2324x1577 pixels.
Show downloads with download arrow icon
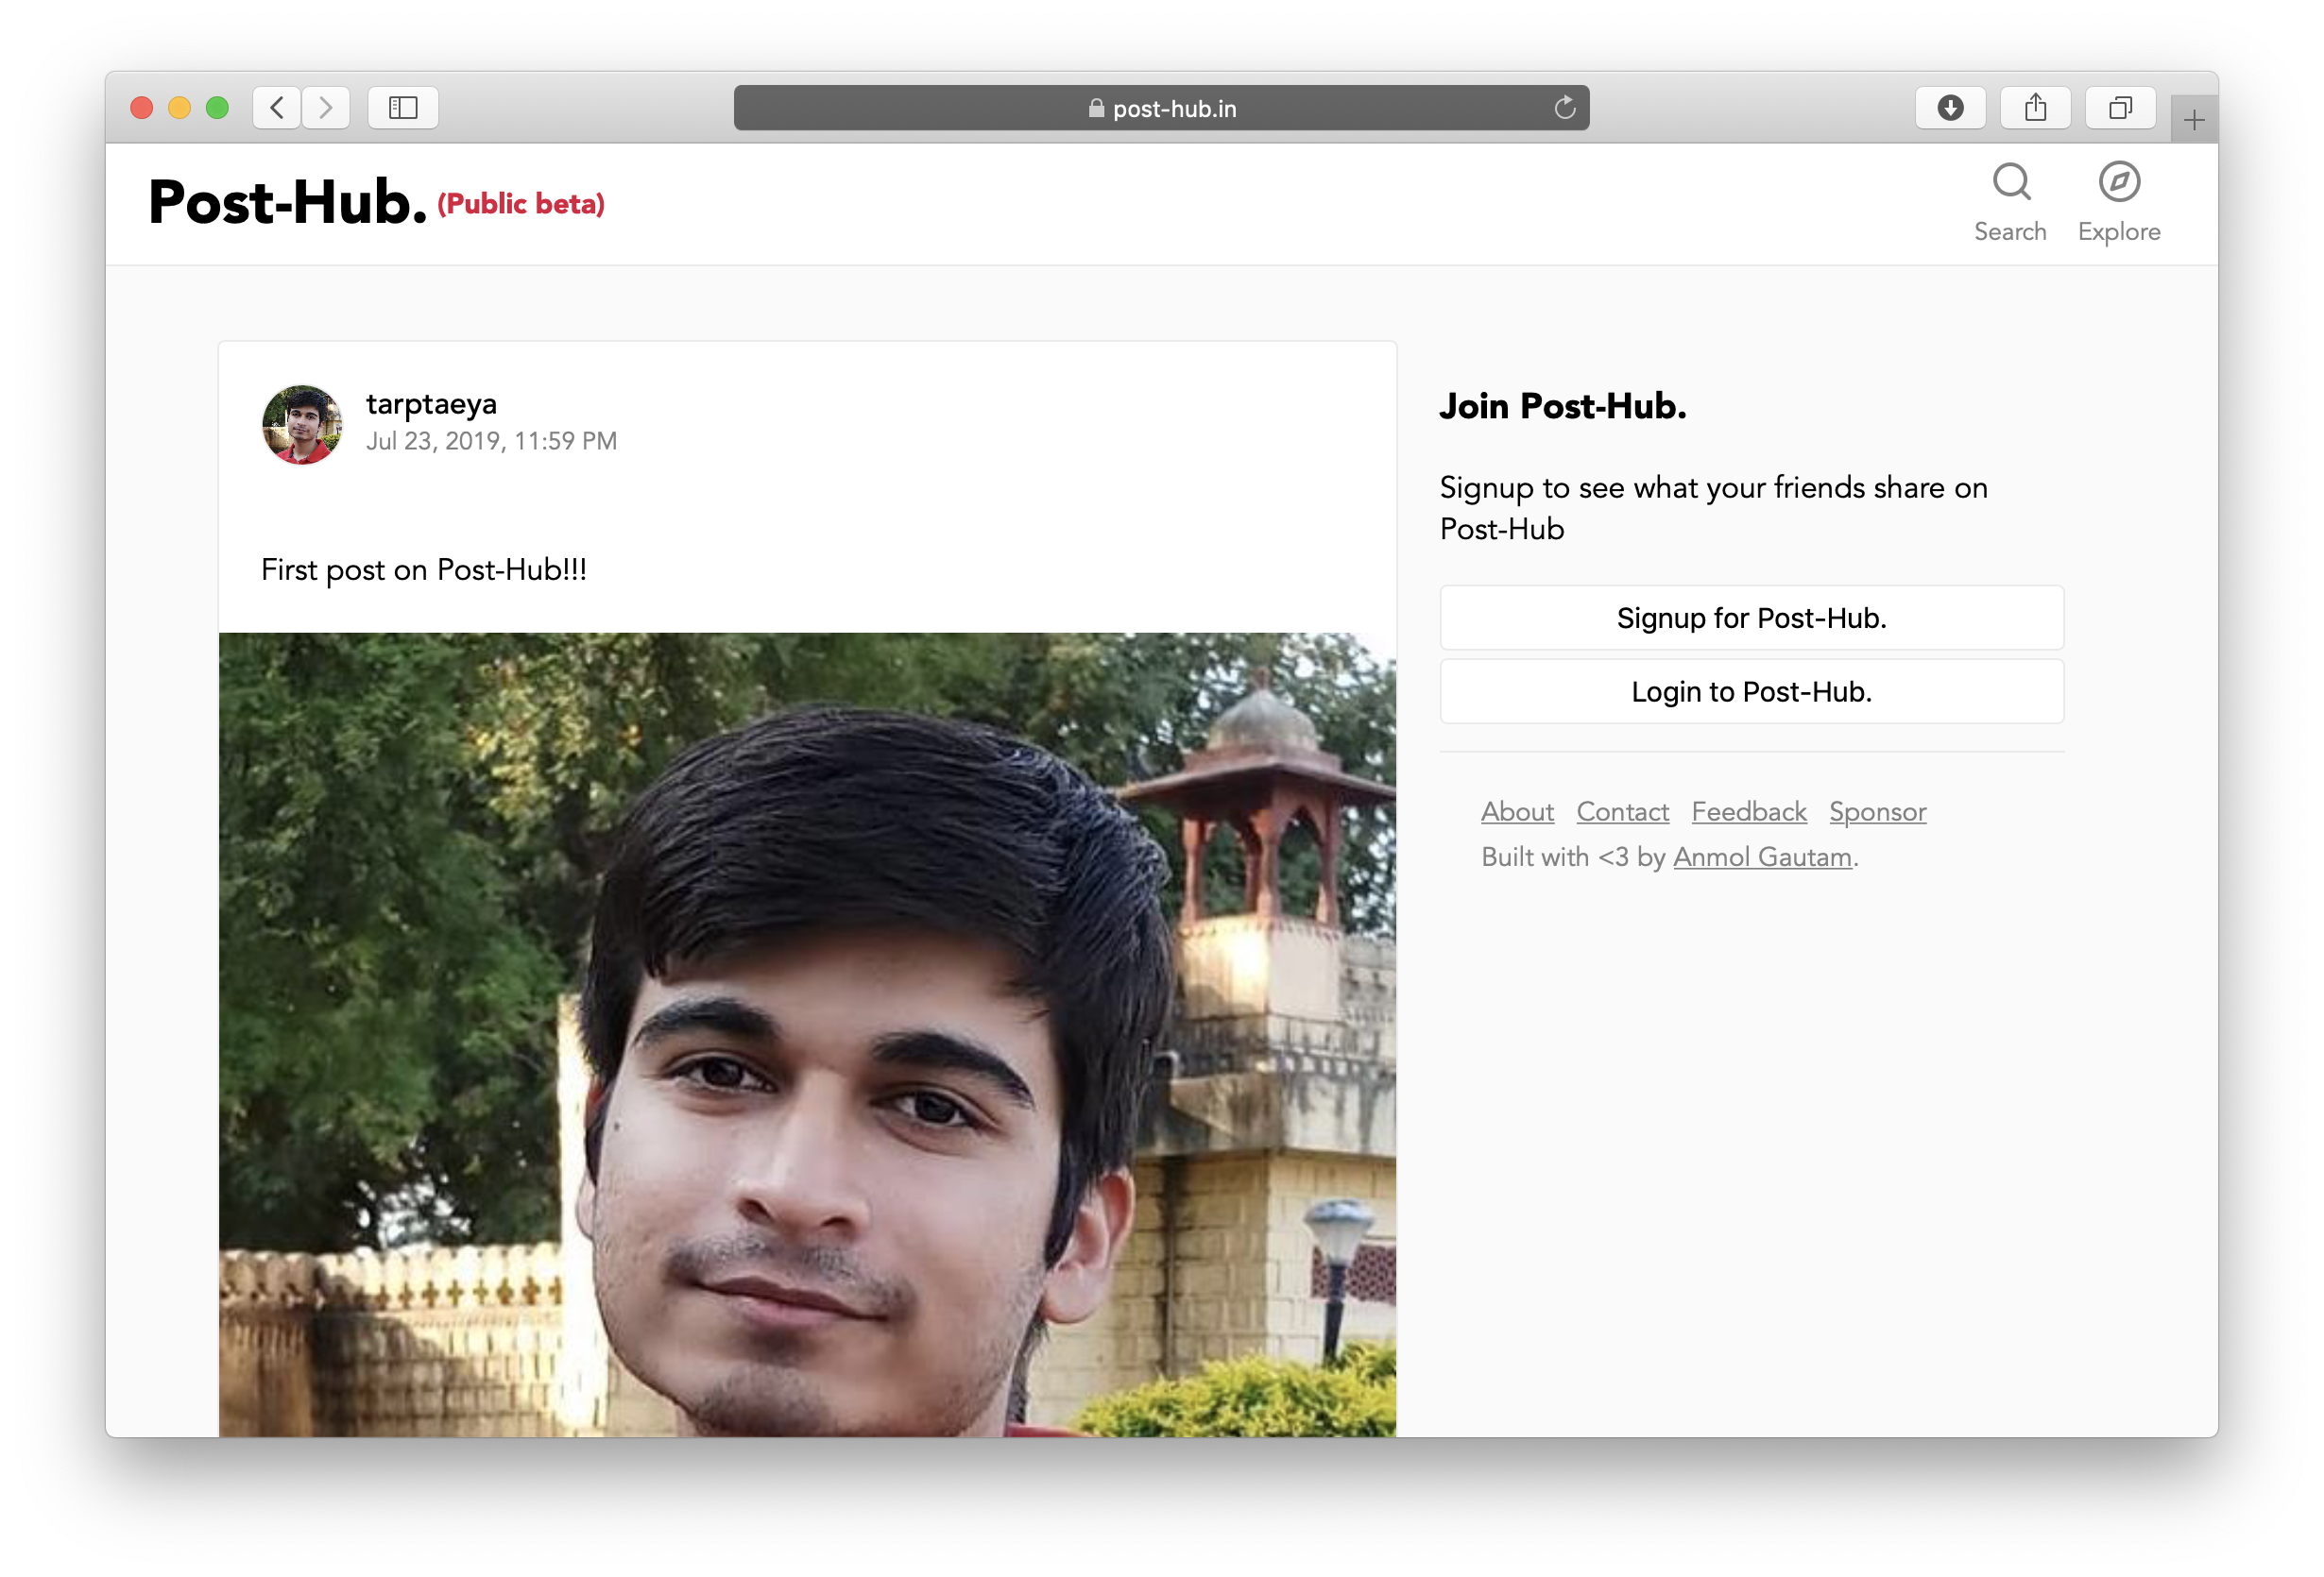point(1950,108)
